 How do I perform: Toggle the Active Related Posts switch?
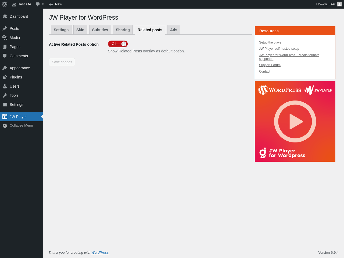[x=118, y=44]
